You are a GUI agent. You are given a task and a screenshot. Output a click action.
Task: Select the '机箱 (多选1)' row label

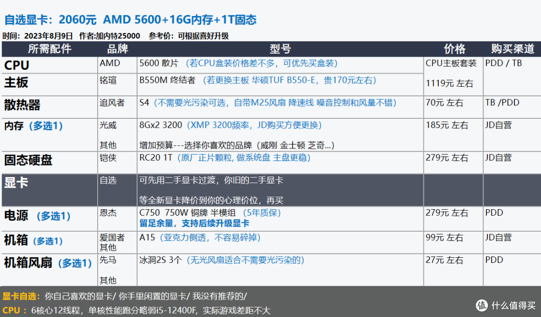tap(34, 240)
